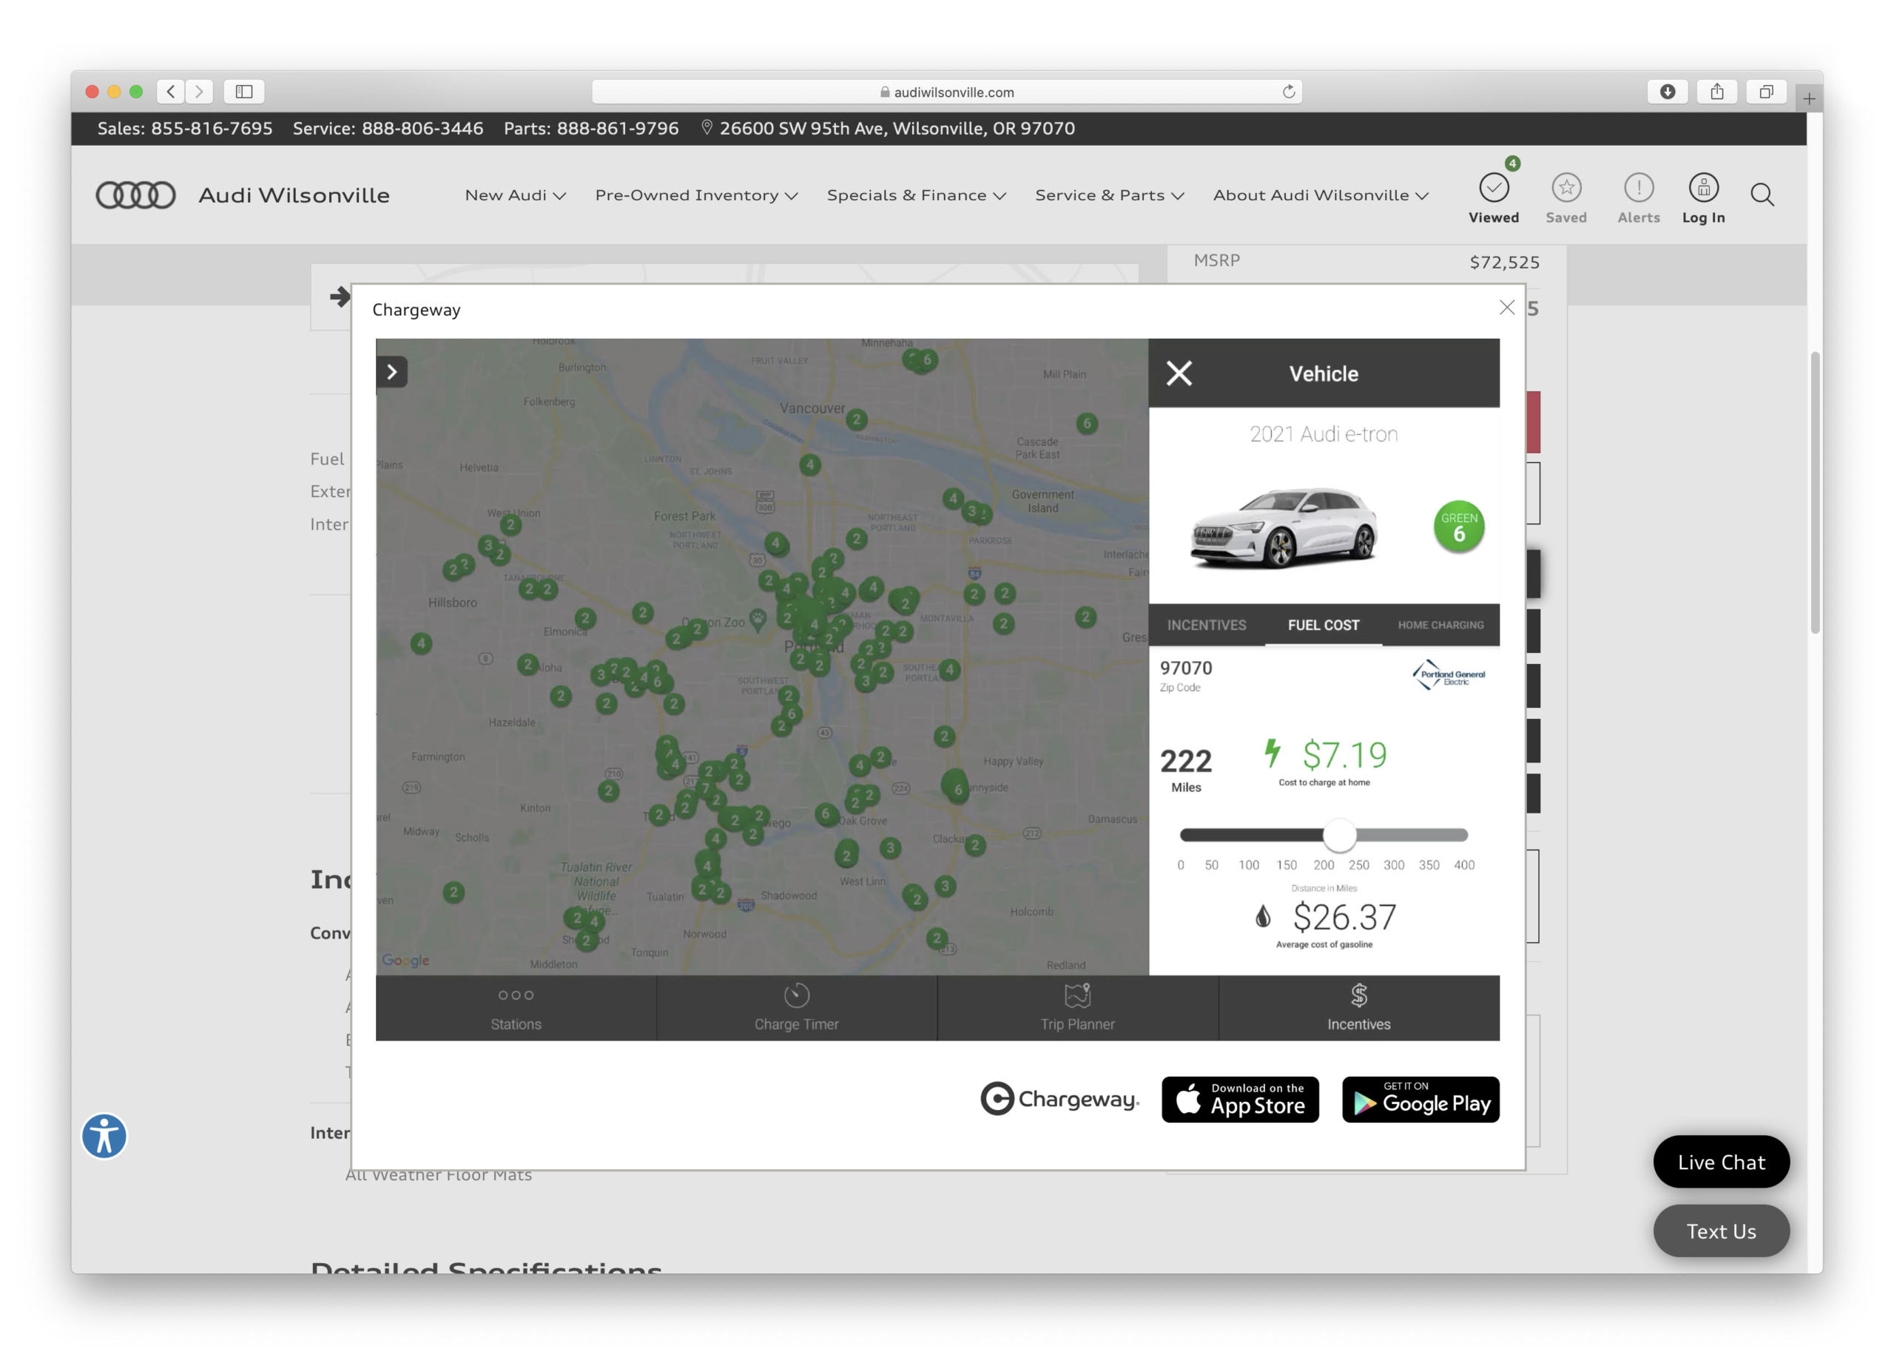Screen dimensions: 1894x1357
Task: Open the Safari downloads icon
Action: pyautogui.click(x=1667, y=91)
